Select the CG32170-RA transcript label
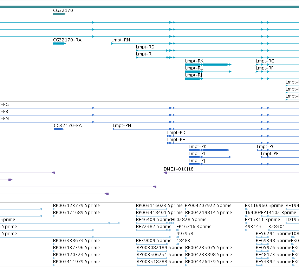The image size is (299, 267). (x=67, y=40)
